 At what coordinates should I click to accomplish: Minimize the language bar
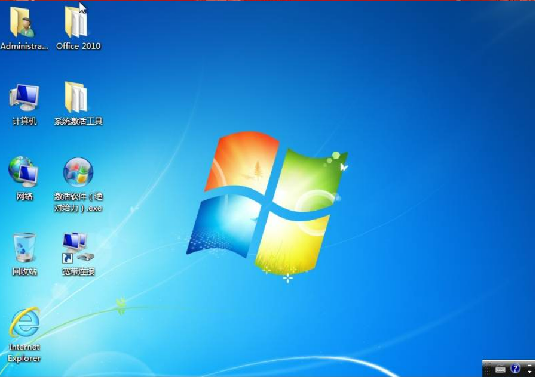529,366
